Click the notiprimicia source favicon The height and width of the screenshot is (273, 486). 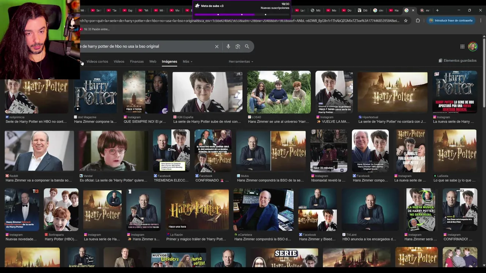coord(7,117)
